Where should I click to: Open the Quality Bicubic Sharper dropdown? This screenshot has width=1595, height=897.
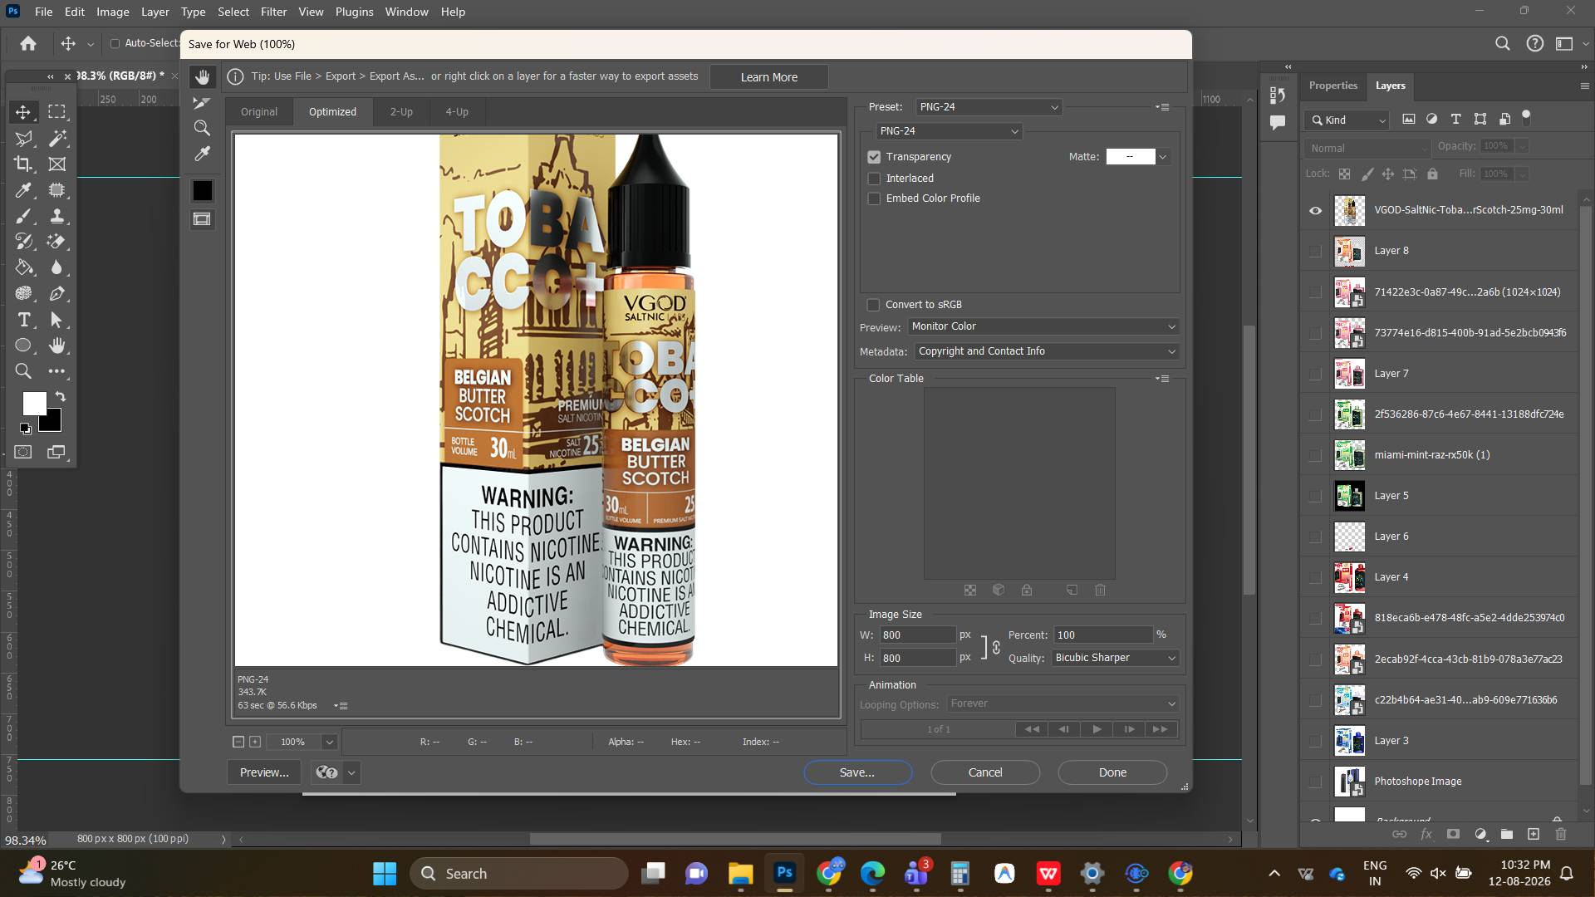[x=1115, y=658]
